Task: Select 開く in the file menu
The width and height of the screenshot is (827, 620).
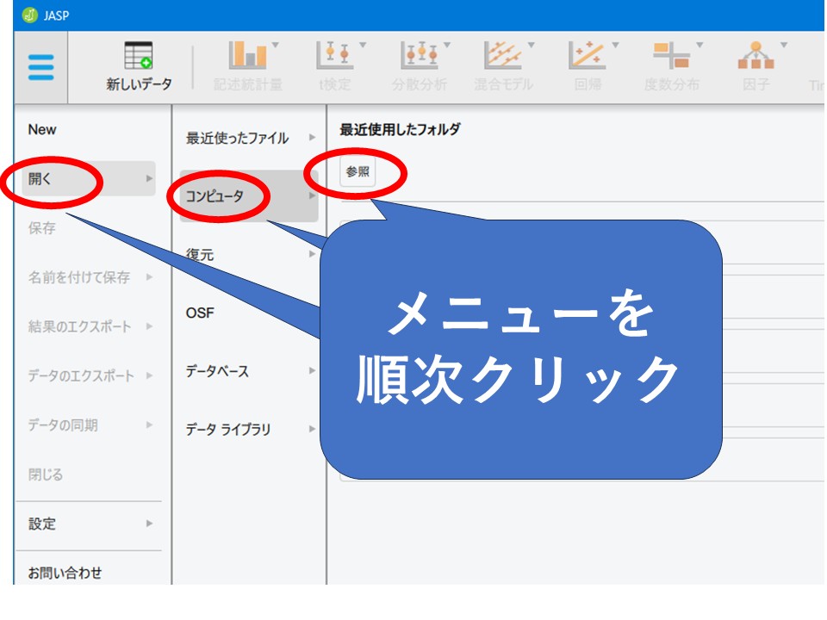Action: point(89,179)
